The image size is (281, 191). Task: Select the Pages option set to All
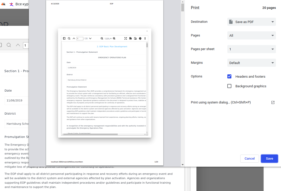point(251,35)
